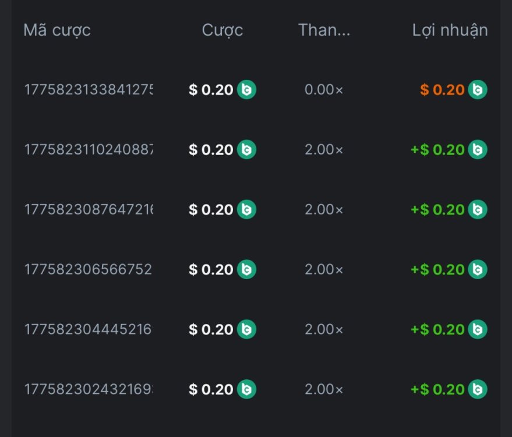Screen dimensions: 512x437
Task: Click the 0.00× payout multiplier
Action: point(324,90)
